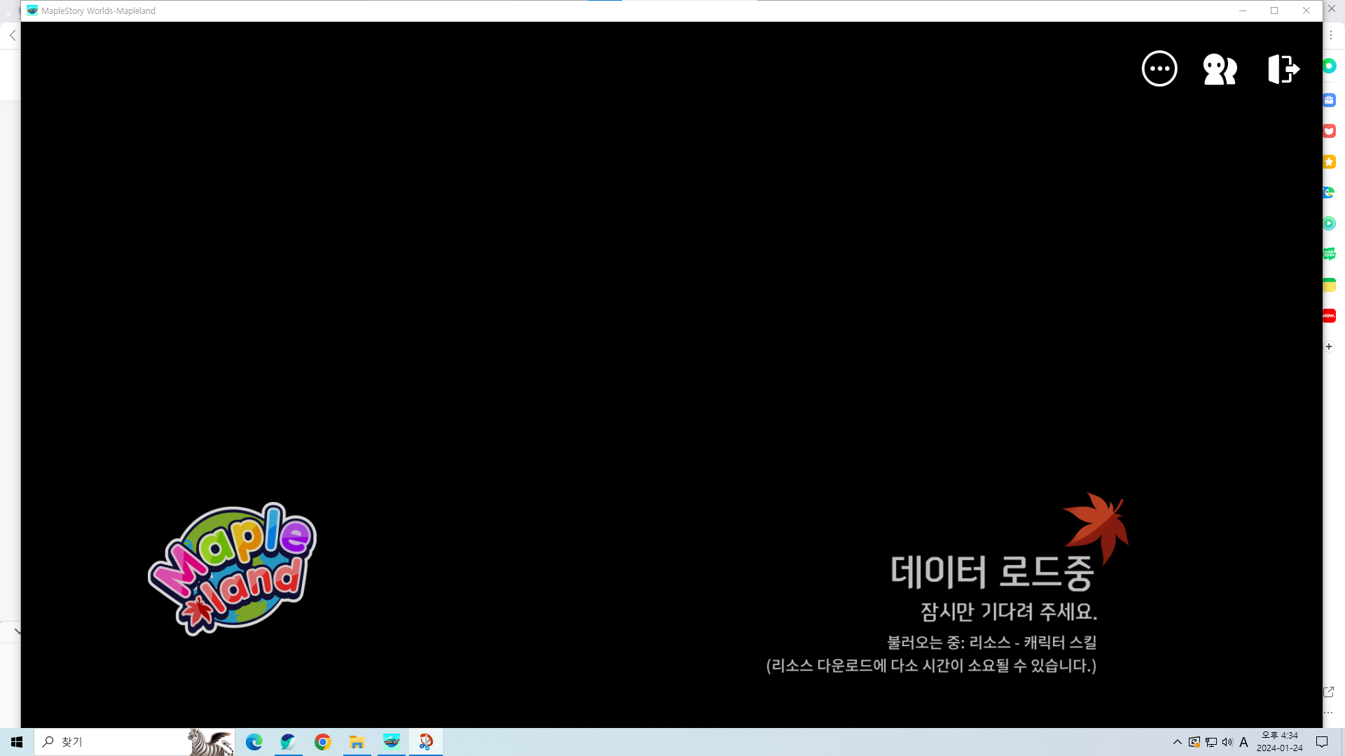1345x756 pixels.
Task: Click the exit world door icon
Action: (1283, 69)
